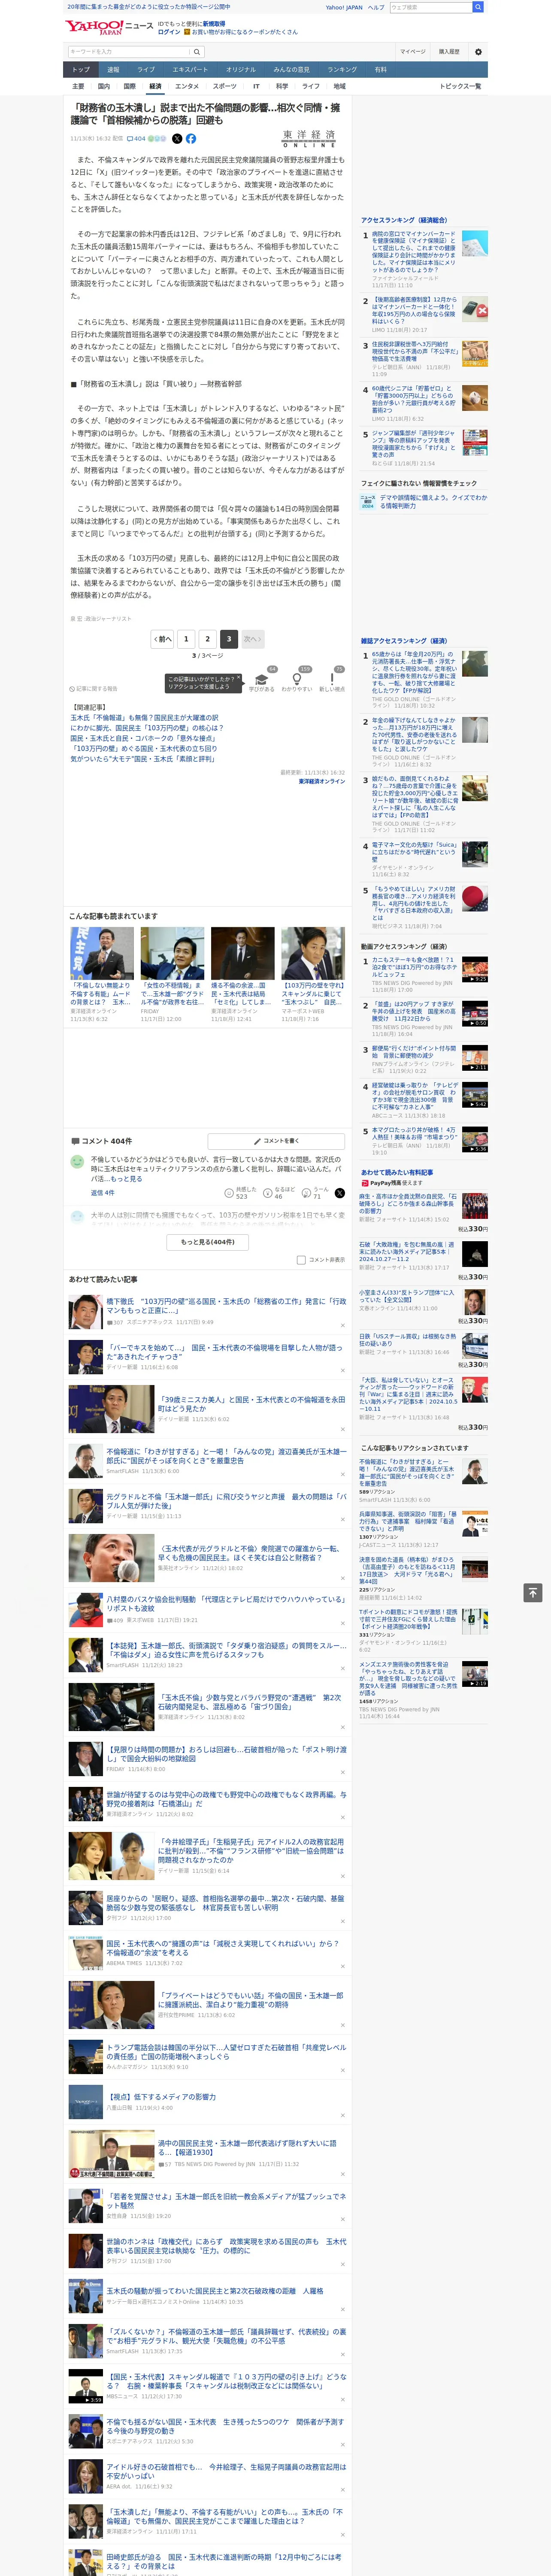Click the Yahoo! JAPAN News logo

pos(108,27)
